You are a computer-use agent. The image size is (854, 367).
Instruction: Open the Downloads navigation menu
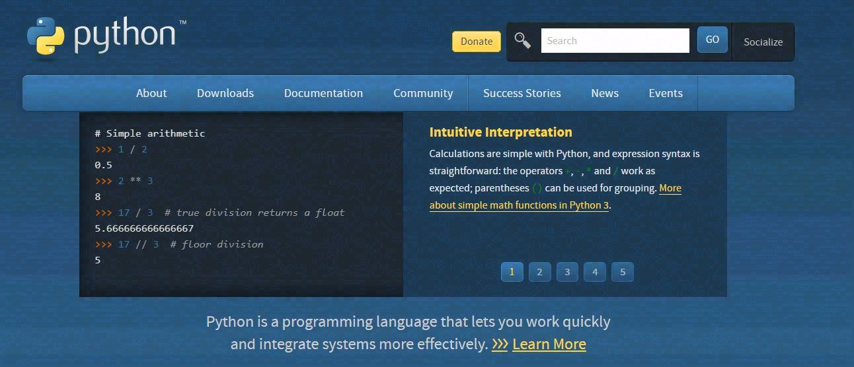225,93
